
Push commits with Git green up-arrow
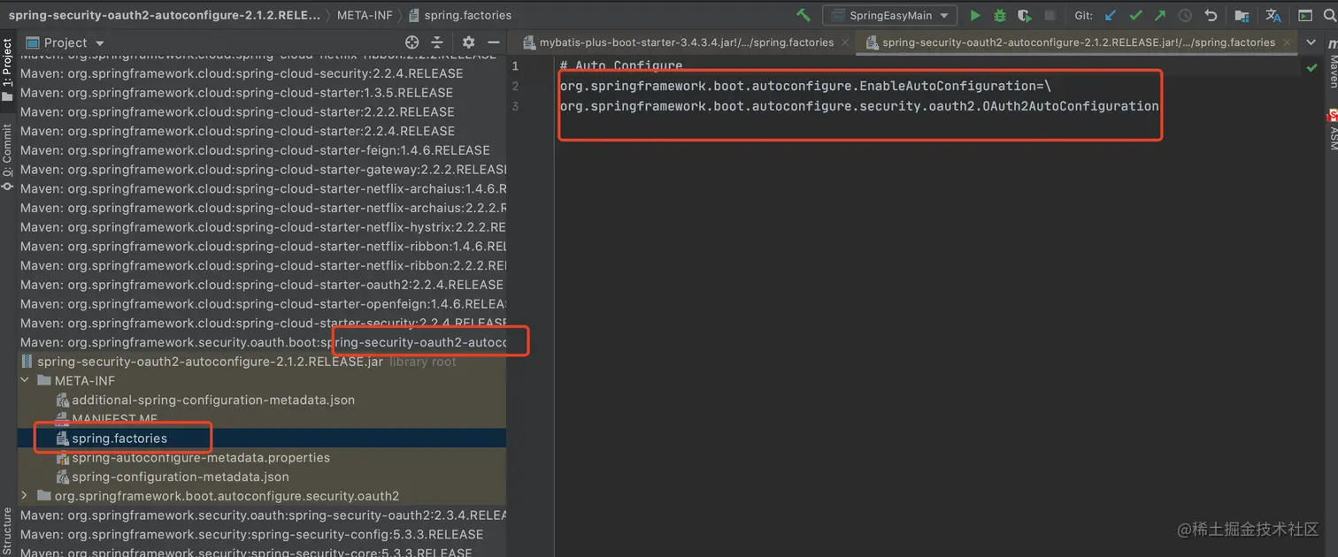1160,15
